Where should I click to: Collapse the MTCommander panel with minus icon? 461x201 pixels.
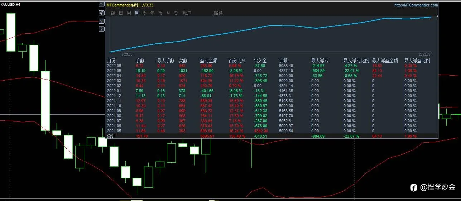tap(101, 5)
